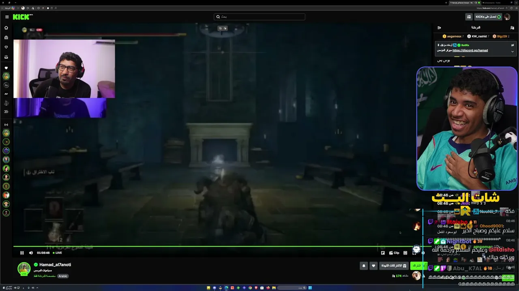
Task: Select the Arabic language tag
Action: pos(63,276)
